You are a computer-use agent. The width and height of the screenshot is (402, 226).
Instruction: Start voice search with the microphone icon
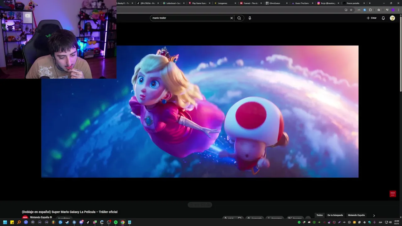[x=250, y=18]
